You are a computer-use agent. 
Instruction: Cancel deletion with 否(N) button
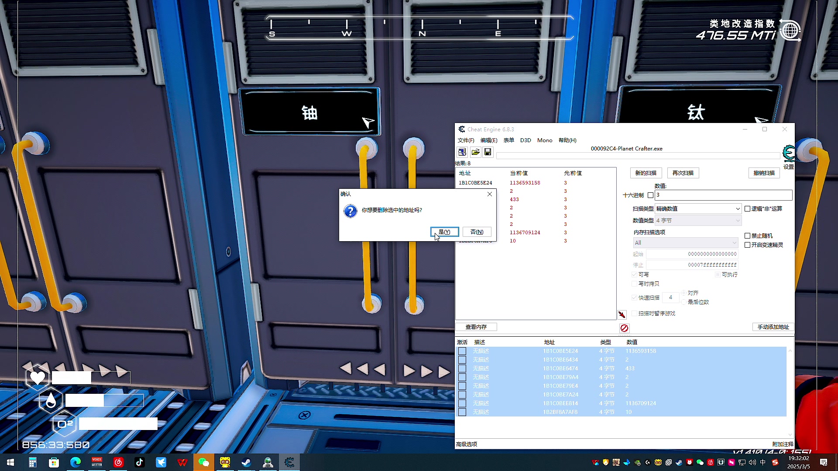[477, 232]
